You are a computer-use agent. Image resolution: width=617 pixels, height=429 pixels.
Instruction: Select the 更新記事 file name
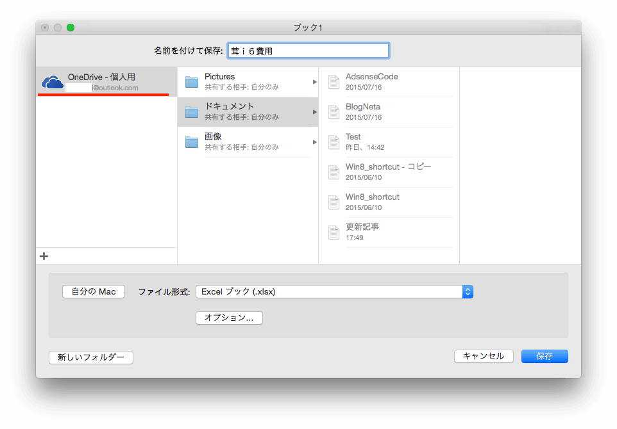click(362, 227)
